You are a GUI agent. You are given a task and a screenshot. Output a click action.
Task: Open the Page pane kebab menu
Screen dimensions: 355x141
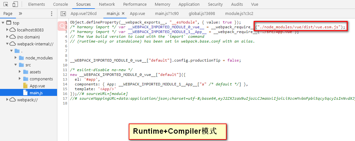[52, 14]
